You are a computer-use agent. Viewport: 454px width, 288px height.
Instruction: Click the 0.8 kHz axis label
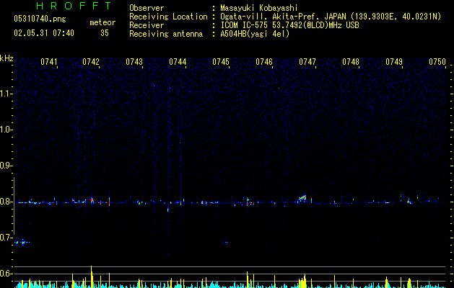pyautogui.click(x=6, y=202)
